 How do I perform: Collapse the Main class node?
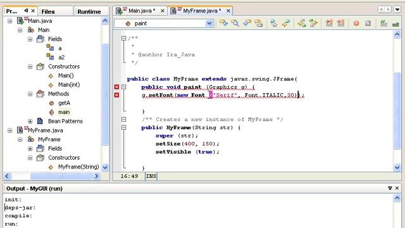click(x=20, y=30)
